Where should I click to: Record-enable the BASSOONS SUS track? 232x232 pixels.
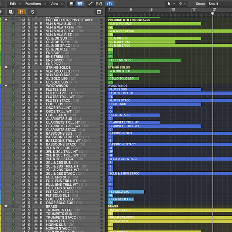click(41, 134)
